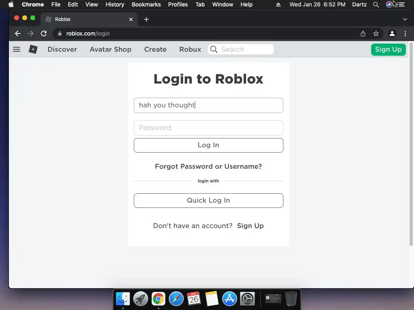Click the page vertical scrollbar
Viewport: 414px width, 310px height.
click(x=411, y=144)
